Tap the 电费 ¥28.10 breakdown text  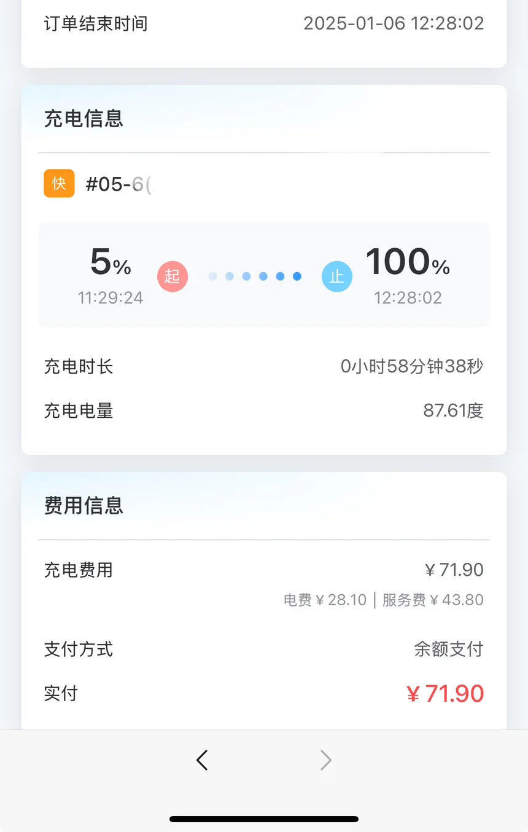click(325, 600)
